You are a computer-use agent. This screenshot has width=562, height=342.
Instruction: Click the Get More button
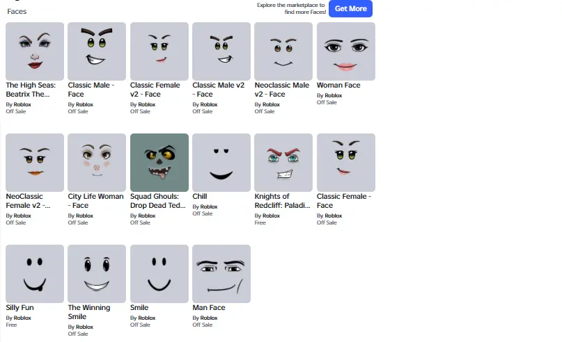tap(350, 8)
